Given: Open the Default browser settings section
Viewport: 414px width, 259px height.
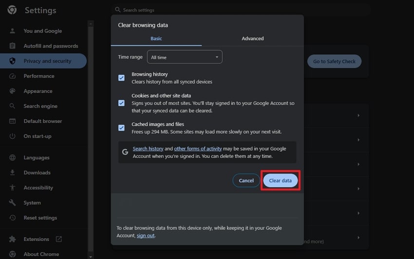Looking at the screenshot, I should pyautogui.click(x=43, y=121).
